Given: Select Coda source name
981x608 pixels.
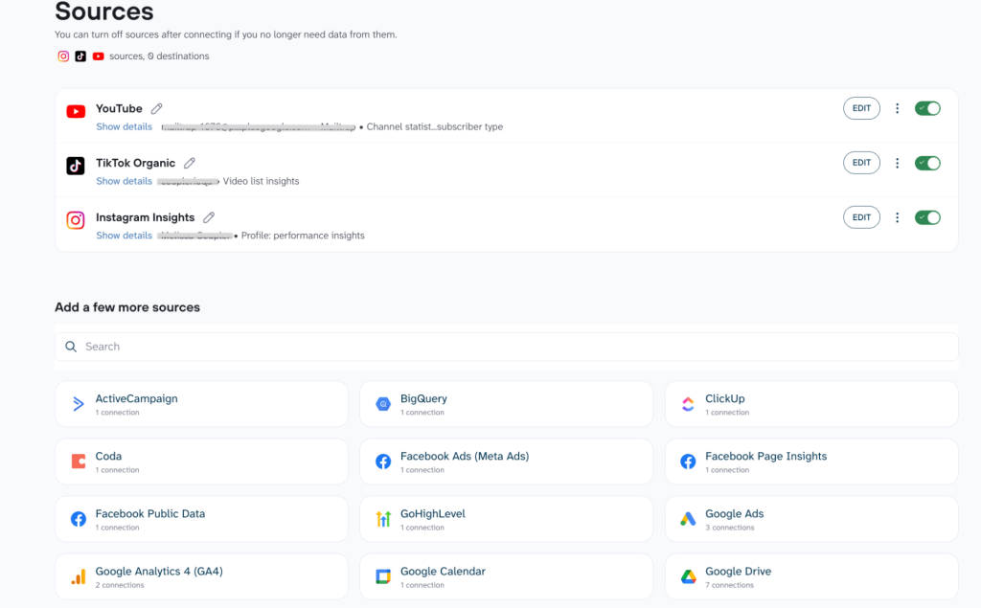Looking at the screenshot, I should pyautogui.click(x=108, y=456).
